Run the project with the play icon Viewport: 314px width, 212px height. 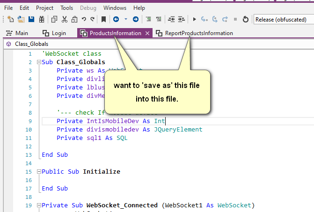coord(194,19)
